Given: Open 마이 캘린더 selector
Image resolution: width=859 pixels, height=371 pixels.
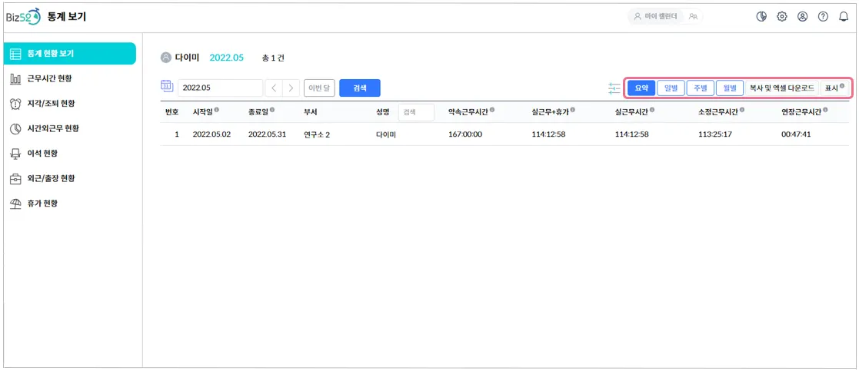Looking at the screenshot, I should click(x=656, y=16).
